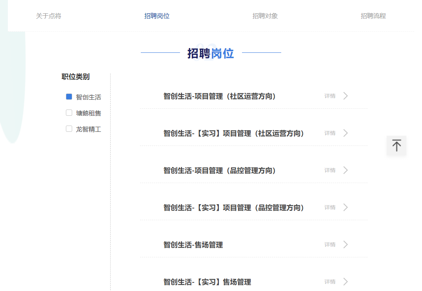Screen dimensions: 422x291
Task: Click the 塘鹅租售 category label
Action: click(89, 113)
